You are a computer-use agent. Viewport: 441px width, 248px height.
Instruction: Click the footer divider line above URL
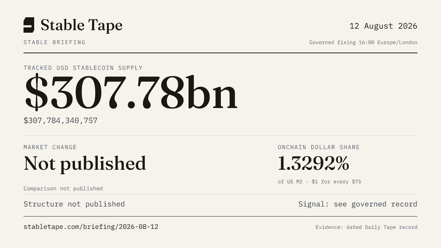click(220, 216)
